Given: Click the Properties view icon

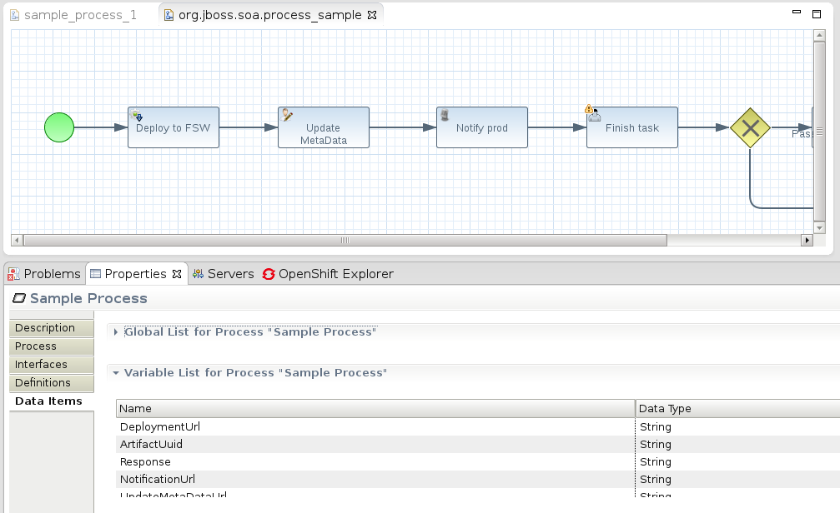Looking at the screenshot, I should coord(95,274).
